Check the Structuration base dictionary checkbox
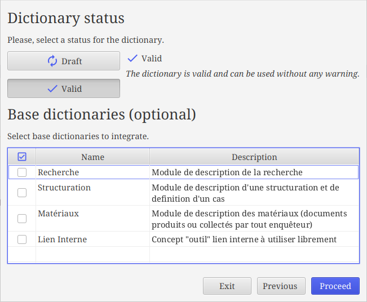The width and height of the screenshot is (367, 302). [x=22, y=193]
